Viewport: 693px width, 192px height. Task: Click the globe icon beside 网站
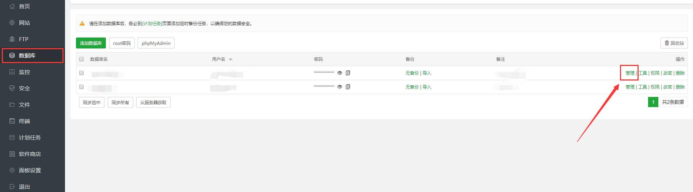click(x=12, y=23)
